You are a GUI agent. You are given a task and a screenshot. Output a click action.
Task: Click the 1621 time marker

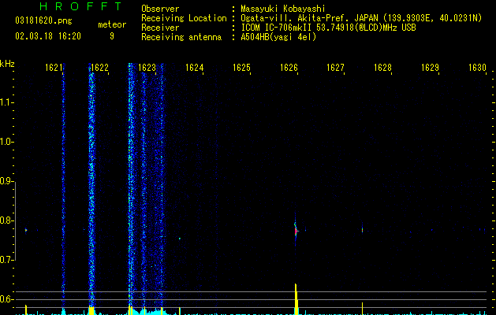(54, 68)
